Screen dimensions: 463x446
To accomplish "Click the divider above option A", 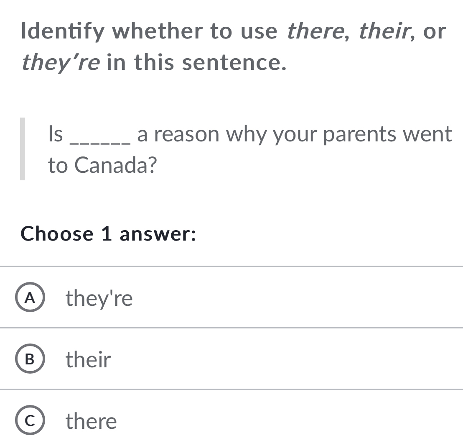I will (231, 265).
